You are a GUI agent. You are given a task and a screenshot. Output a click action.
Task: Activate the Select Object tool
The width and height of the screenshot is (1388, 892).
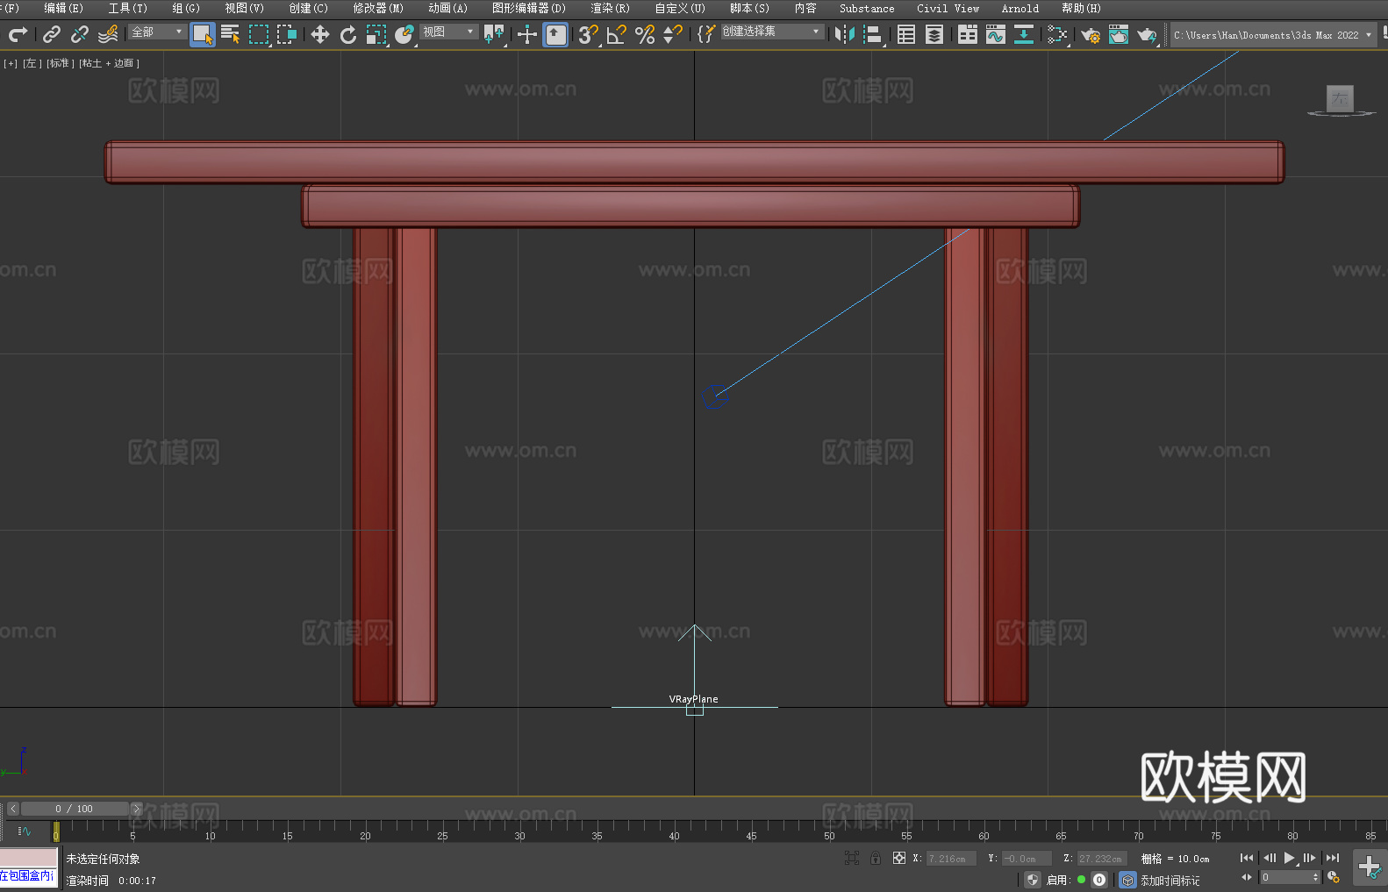pos(203,34)
